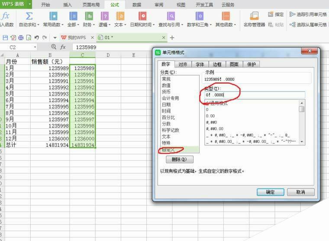Click Trace Dependents (追踪从属单元格)
The image size is (329, 241).
click(308, 25)
